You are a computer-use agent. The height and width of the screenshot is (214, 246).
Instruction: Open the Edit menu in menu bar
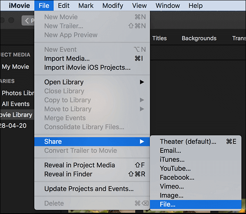[64, 6]
